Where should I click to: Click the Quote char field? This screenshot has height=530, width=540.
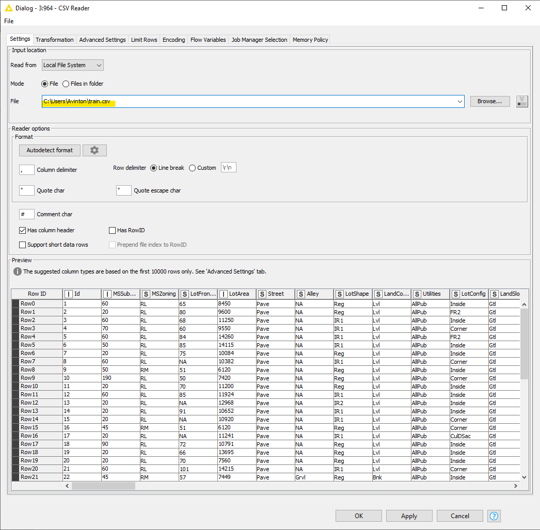tap(26, 190)
